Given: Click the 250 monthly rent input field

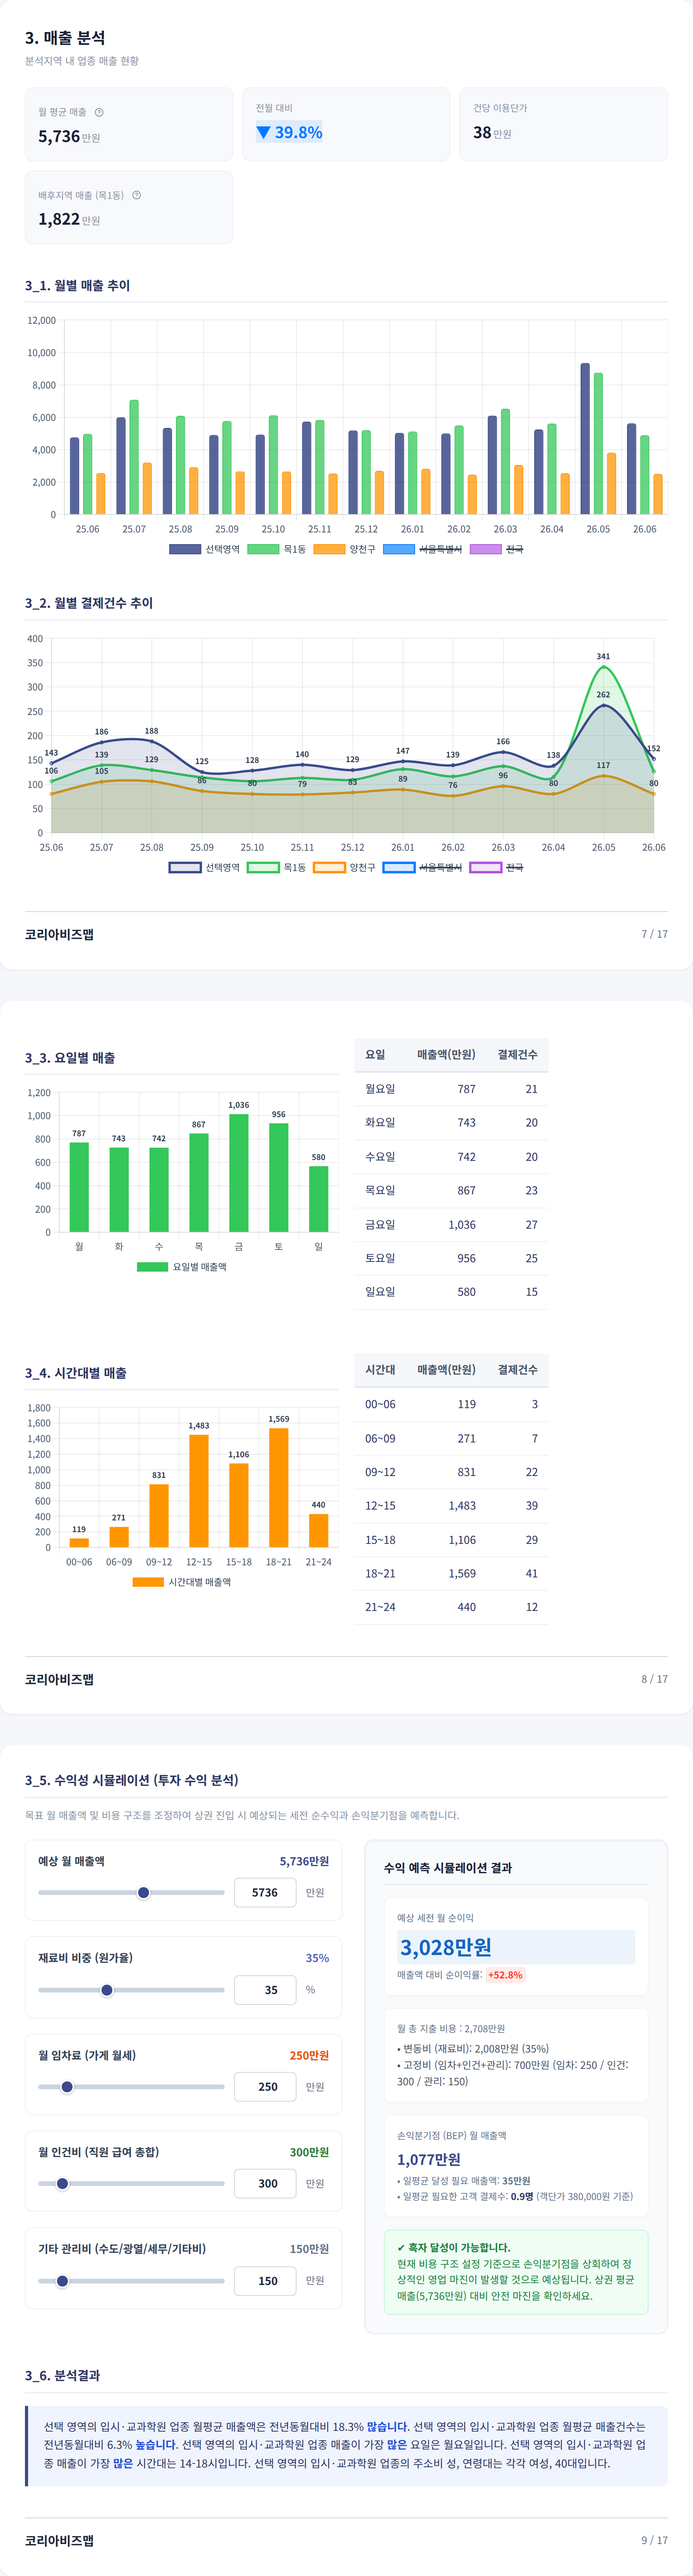Looking at the screenshot, I should click(265, 2087).
